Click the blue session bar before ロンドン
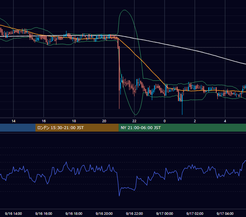The height and width of the screenshot is (217, 246). [x=18, y=128]
